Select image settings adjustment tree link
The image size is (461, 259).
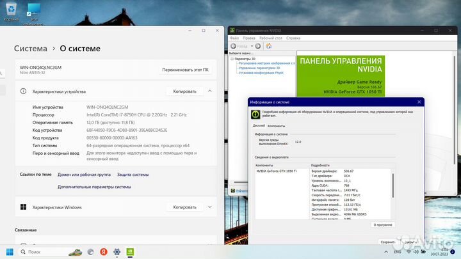(x=266, y=63)
